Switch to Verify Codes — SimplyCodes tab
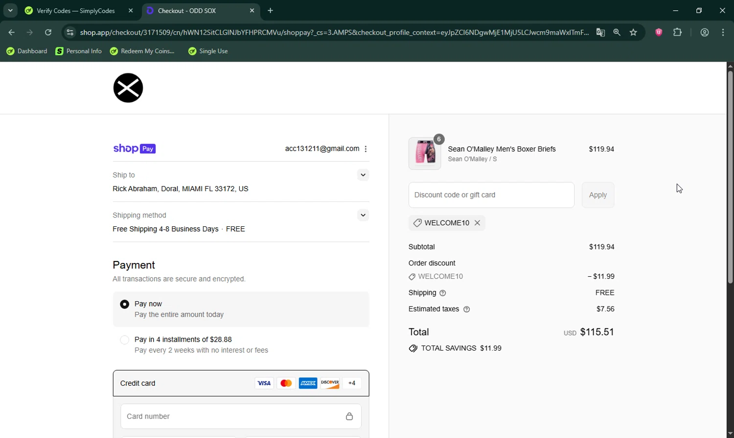The height and width of the screenshot is (438, 734). coord(79,11)
